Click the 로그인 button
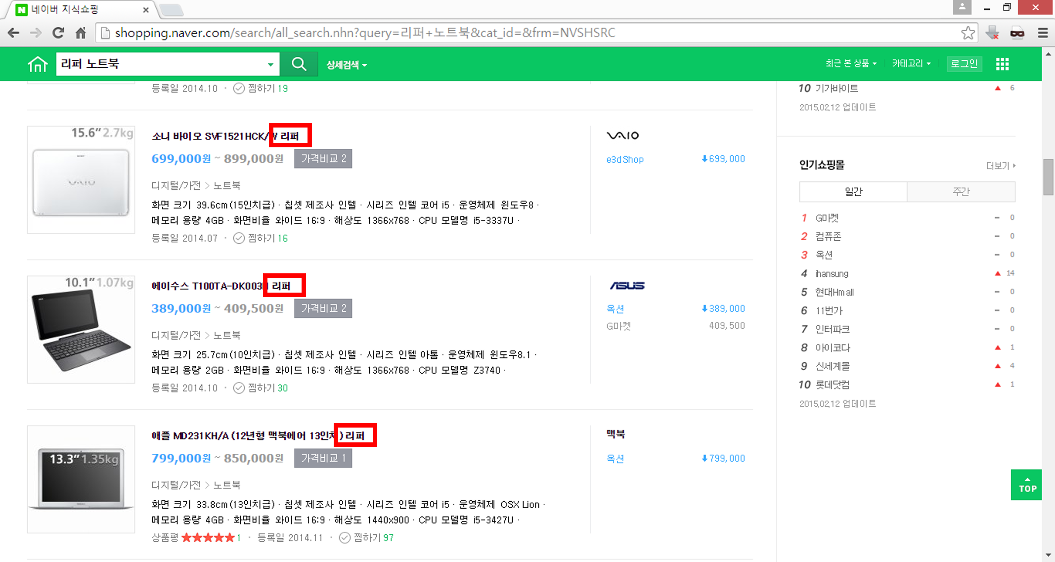1055x562 pixels. [964, 64]
